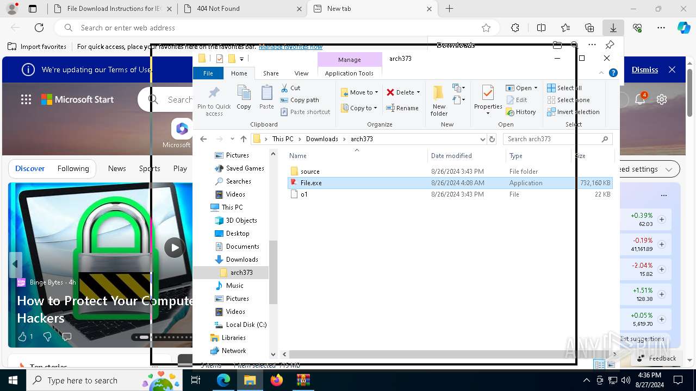Open New item dropdown in New group
The image size is (696, 391).
[458, 88]
